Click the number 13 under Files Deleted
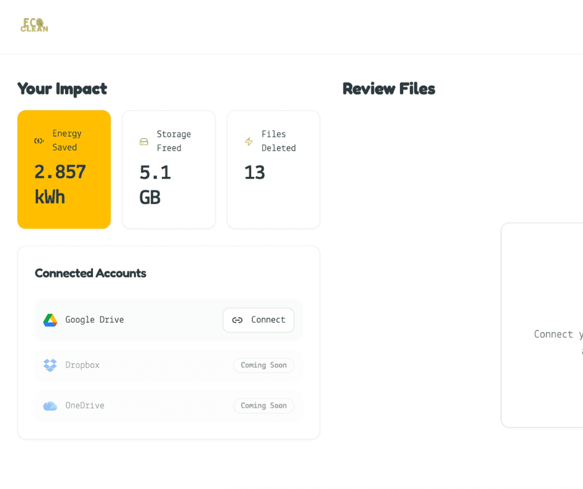This screenshot has height=489, width=583. (254, 173)
